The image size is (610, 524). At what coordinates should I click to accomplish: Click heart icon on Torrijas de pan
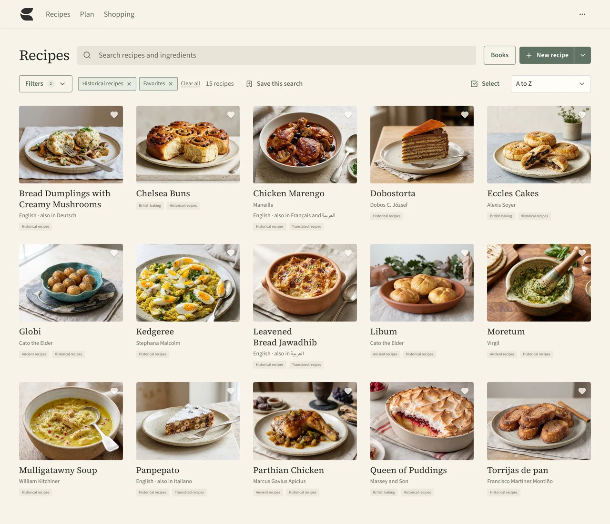point(582,391)
